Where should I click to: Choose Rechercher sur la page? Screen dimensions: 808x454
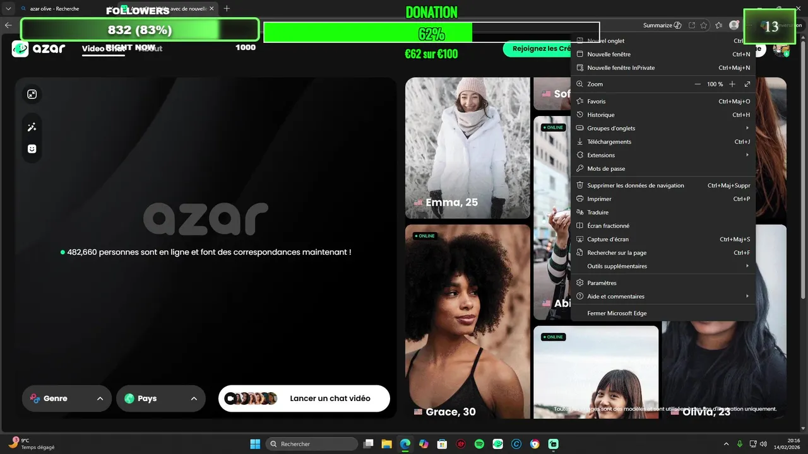663,253
